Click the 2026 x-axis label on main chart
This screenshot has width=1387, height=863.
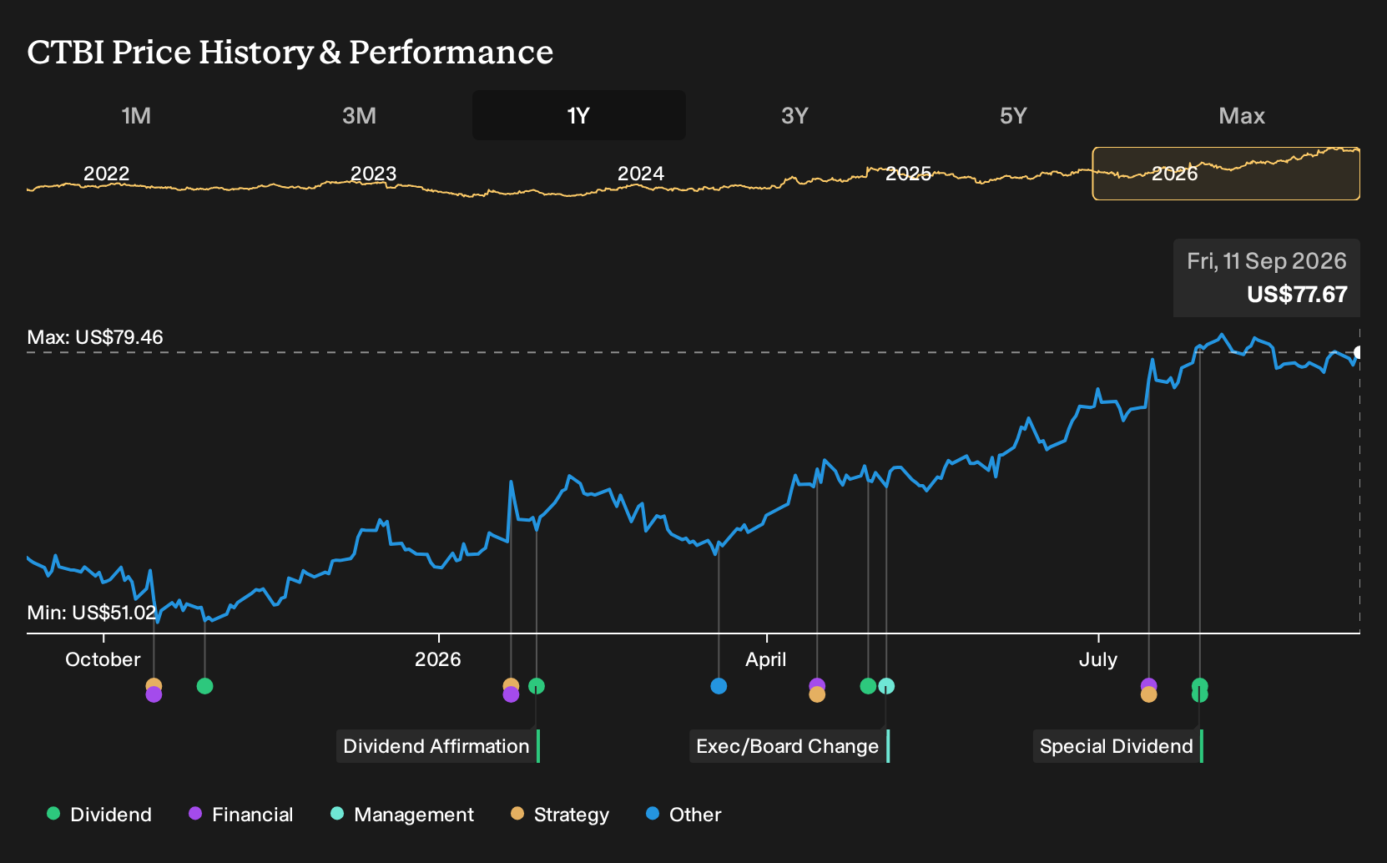[x=438, y=659]
